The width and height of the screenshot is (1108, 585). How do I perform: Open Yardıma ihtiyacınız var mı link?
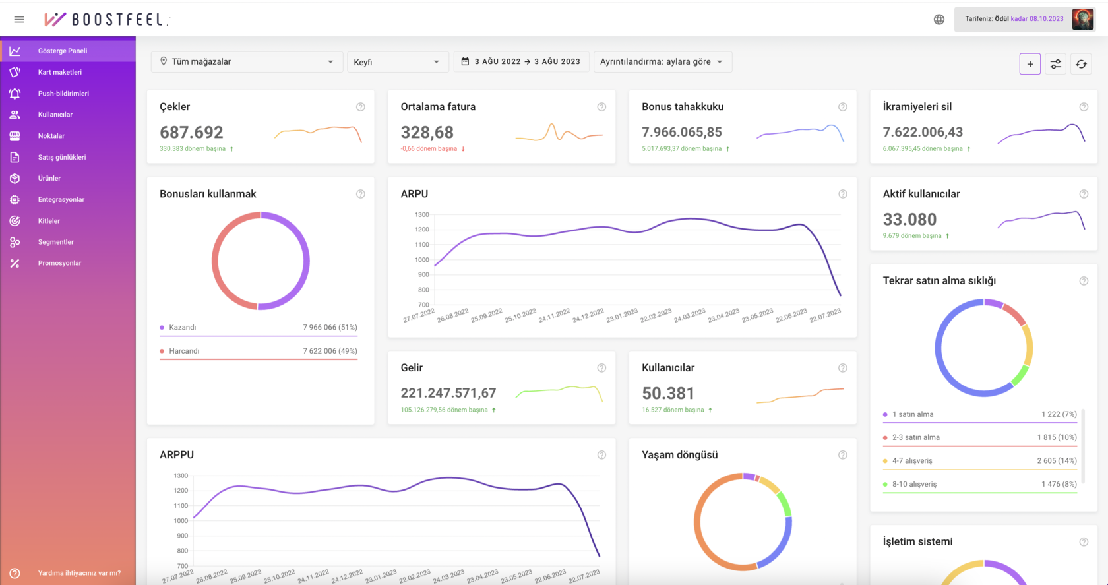pyautogui.click(x=79, y=573)
